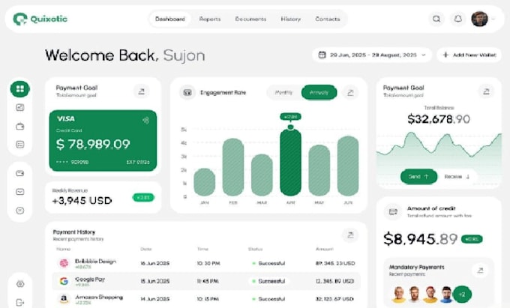Open the user profile avatar
Viewport: 510px width, 308px height.
tap(479, 19)
